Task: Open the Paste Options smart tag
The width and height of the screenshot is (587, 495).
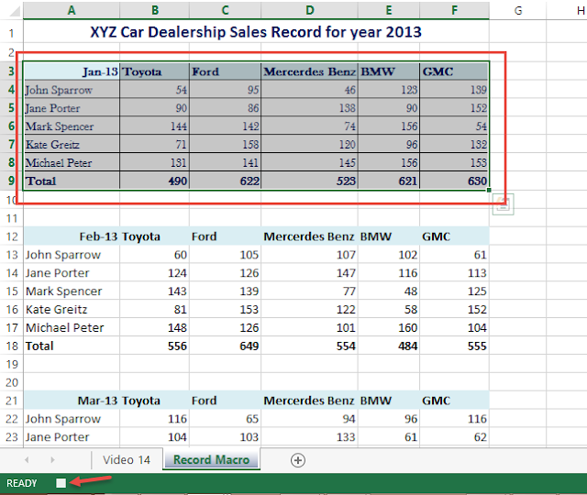Action: [x=504, y=204]
